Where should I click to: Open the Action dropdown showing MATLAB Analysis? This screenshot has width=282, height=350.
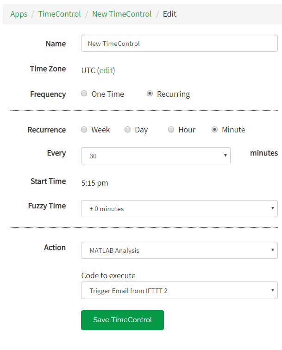coord(179,250)
